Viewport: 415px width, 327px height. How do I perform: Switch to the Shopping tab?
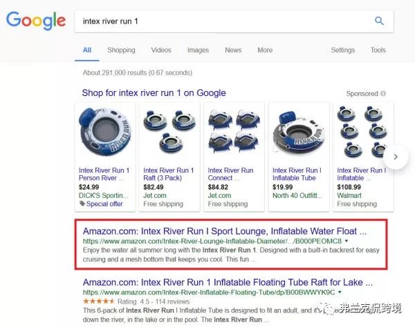tap(121, 50)
